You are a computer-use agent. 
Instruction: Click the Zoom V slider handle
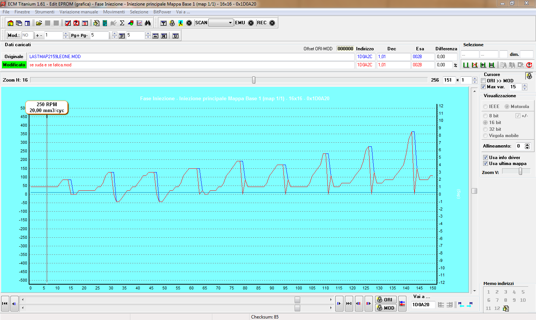[520, 171]
